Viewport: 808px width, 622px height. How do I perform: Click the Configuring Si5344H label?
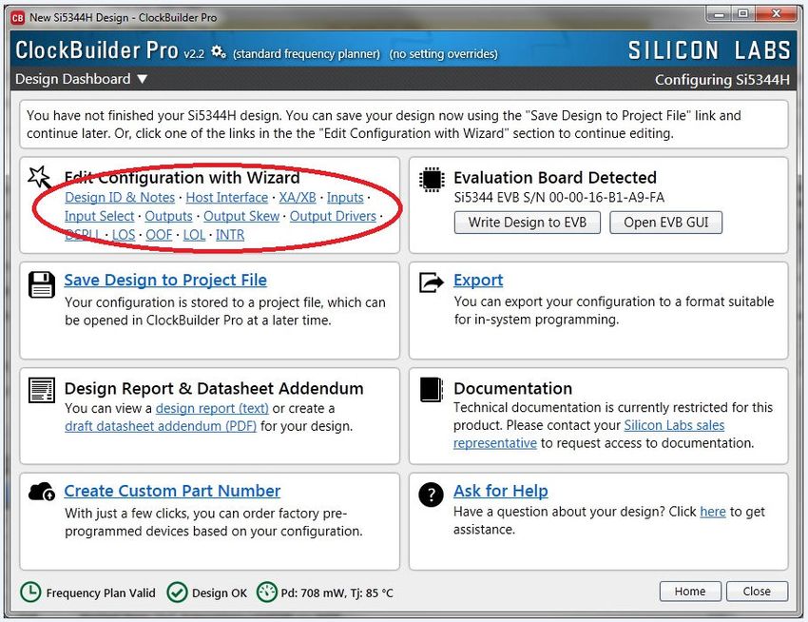[721, 80]
